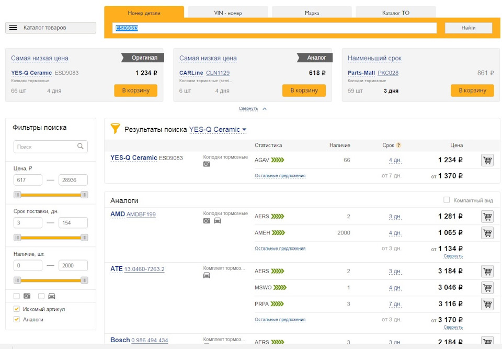Screen dimensions: 502x349
Task: Add YES-Q Ceramic AGAV offer to cart
Action: coord(487,160)
